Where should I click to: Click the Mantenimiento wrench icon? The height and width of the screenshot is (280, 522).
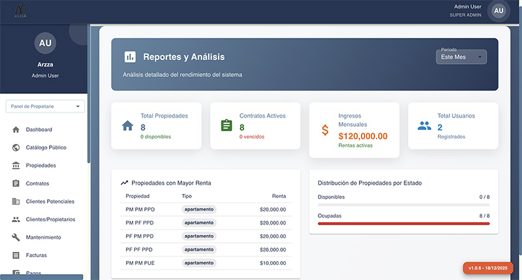pyautogui.click(x=16, y=238)
